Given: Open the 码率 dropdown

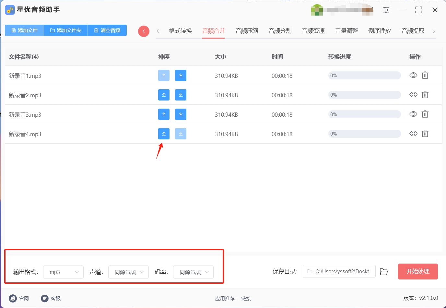Looking at the screenshot, I should tap(193, 272).
